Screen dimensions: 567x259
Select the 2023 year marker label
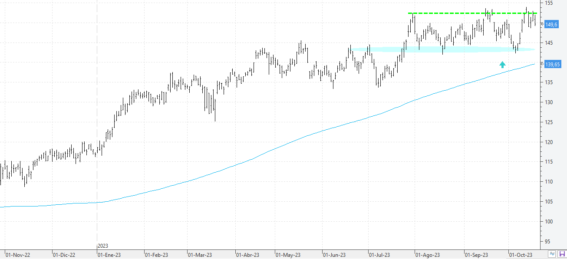pos(103,246)
